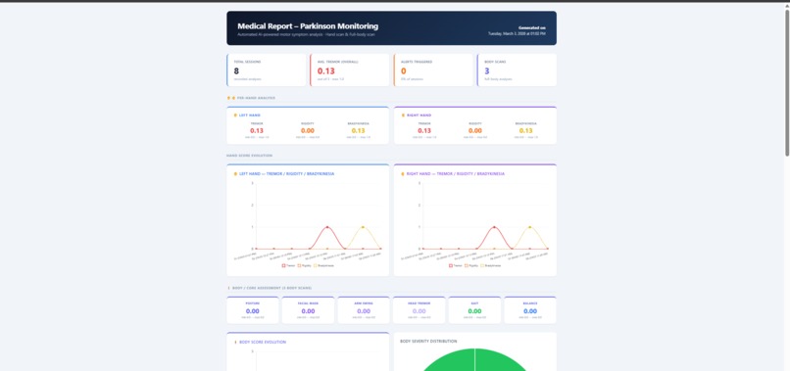Click the Right Hand Bradykinesia score 0.13
Viewport: 790px width, 371px height.
coord(525,131)
